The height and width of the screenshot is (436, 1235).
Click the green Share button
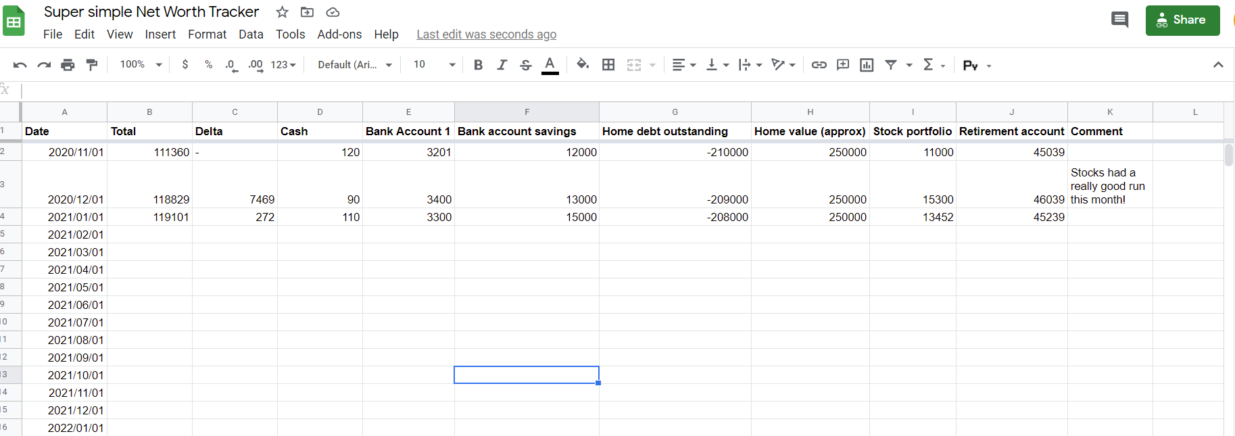[1182, 20]
